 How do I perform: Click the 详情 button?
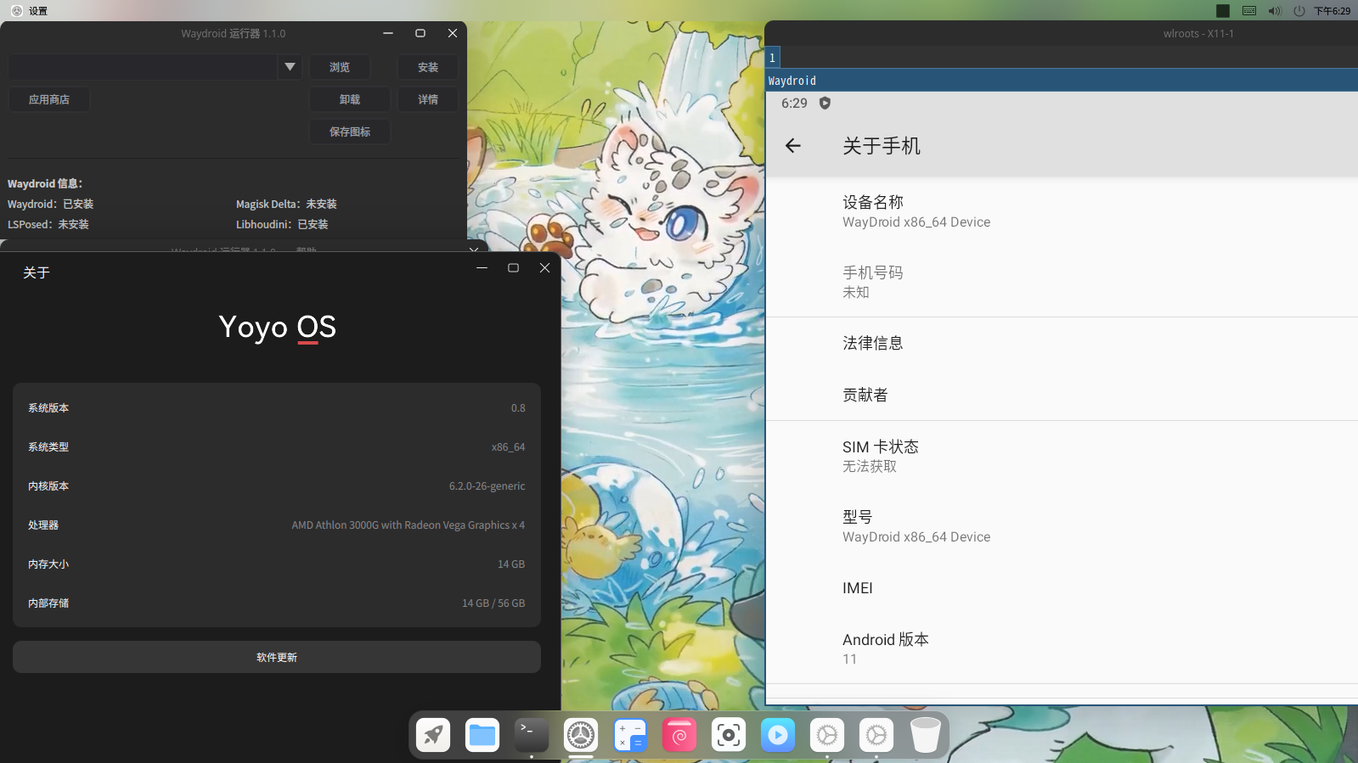(x=428, y=99)
